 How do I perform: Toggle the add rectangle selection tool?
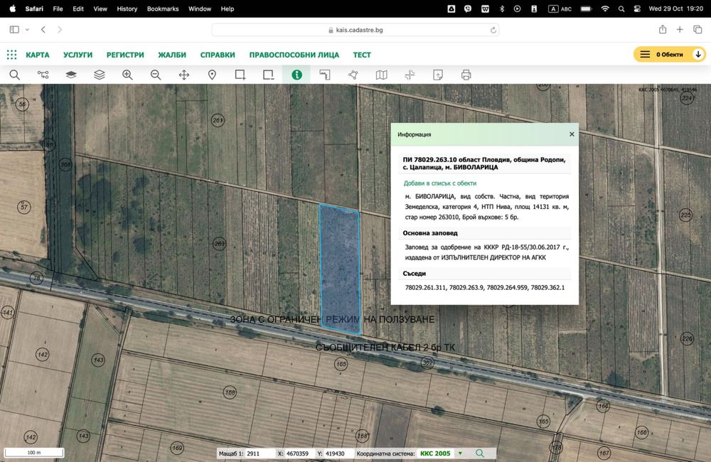240,75
